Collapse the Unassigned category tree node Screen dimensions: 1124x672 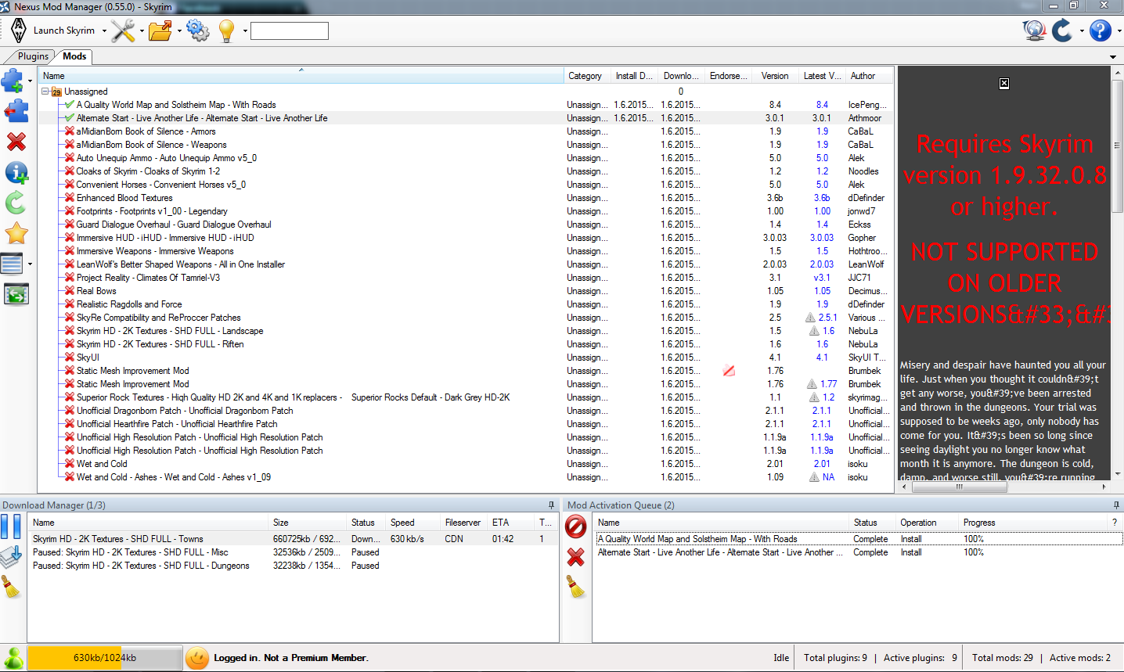(x=45, y=92)
